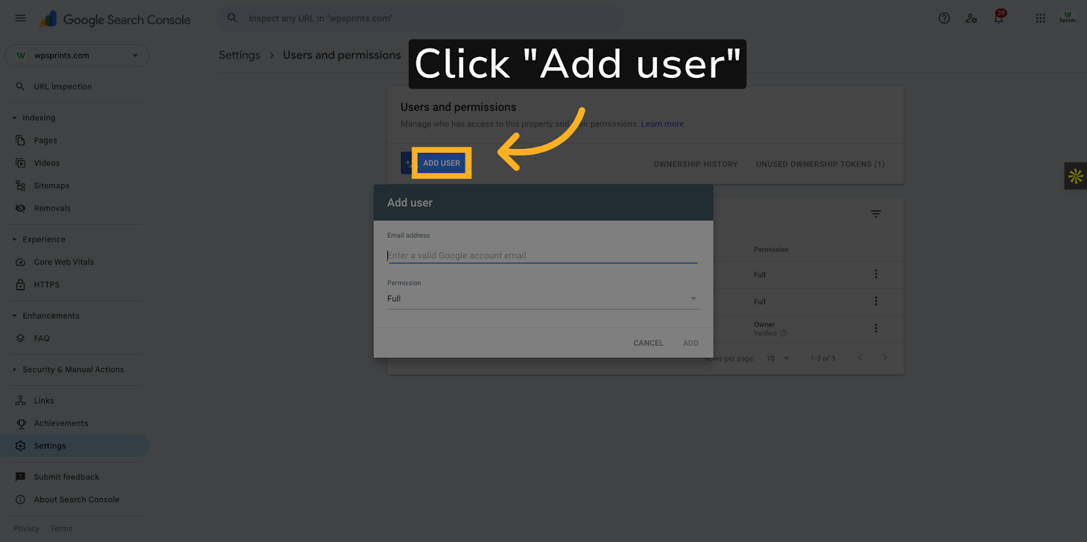Click the Cancel button in dialog
This screenshot has width=1087, height=542.
[x=648, y=343]
